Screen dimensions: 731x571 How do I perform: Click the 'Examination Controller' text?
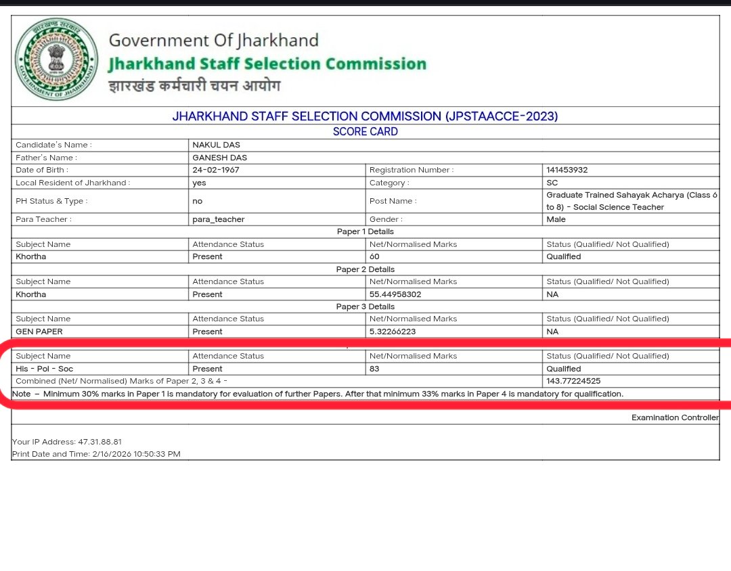675,417
